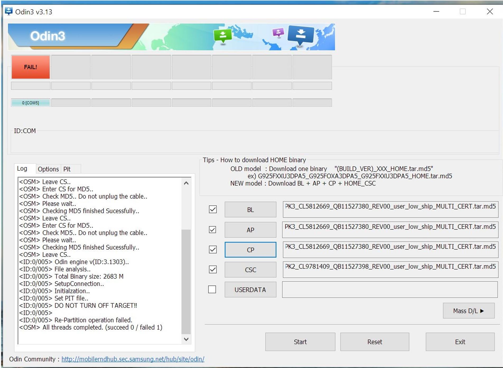Select 'DO NOT TURN OFF TARGET!!' log line
The width and height of the screenshot is (503, 368).
[78, 305]
